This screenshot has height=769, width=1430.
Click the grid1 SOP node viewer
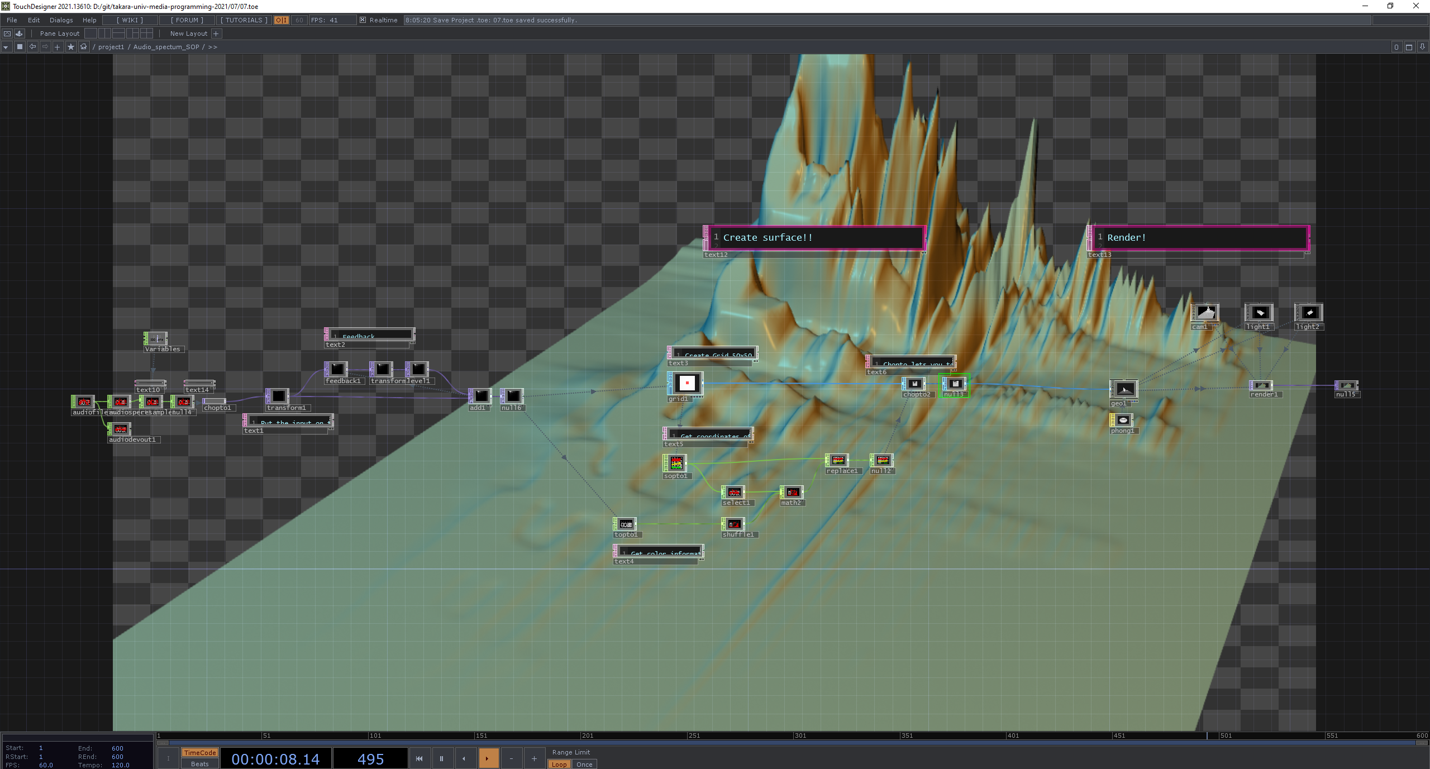tap(687, 383)
